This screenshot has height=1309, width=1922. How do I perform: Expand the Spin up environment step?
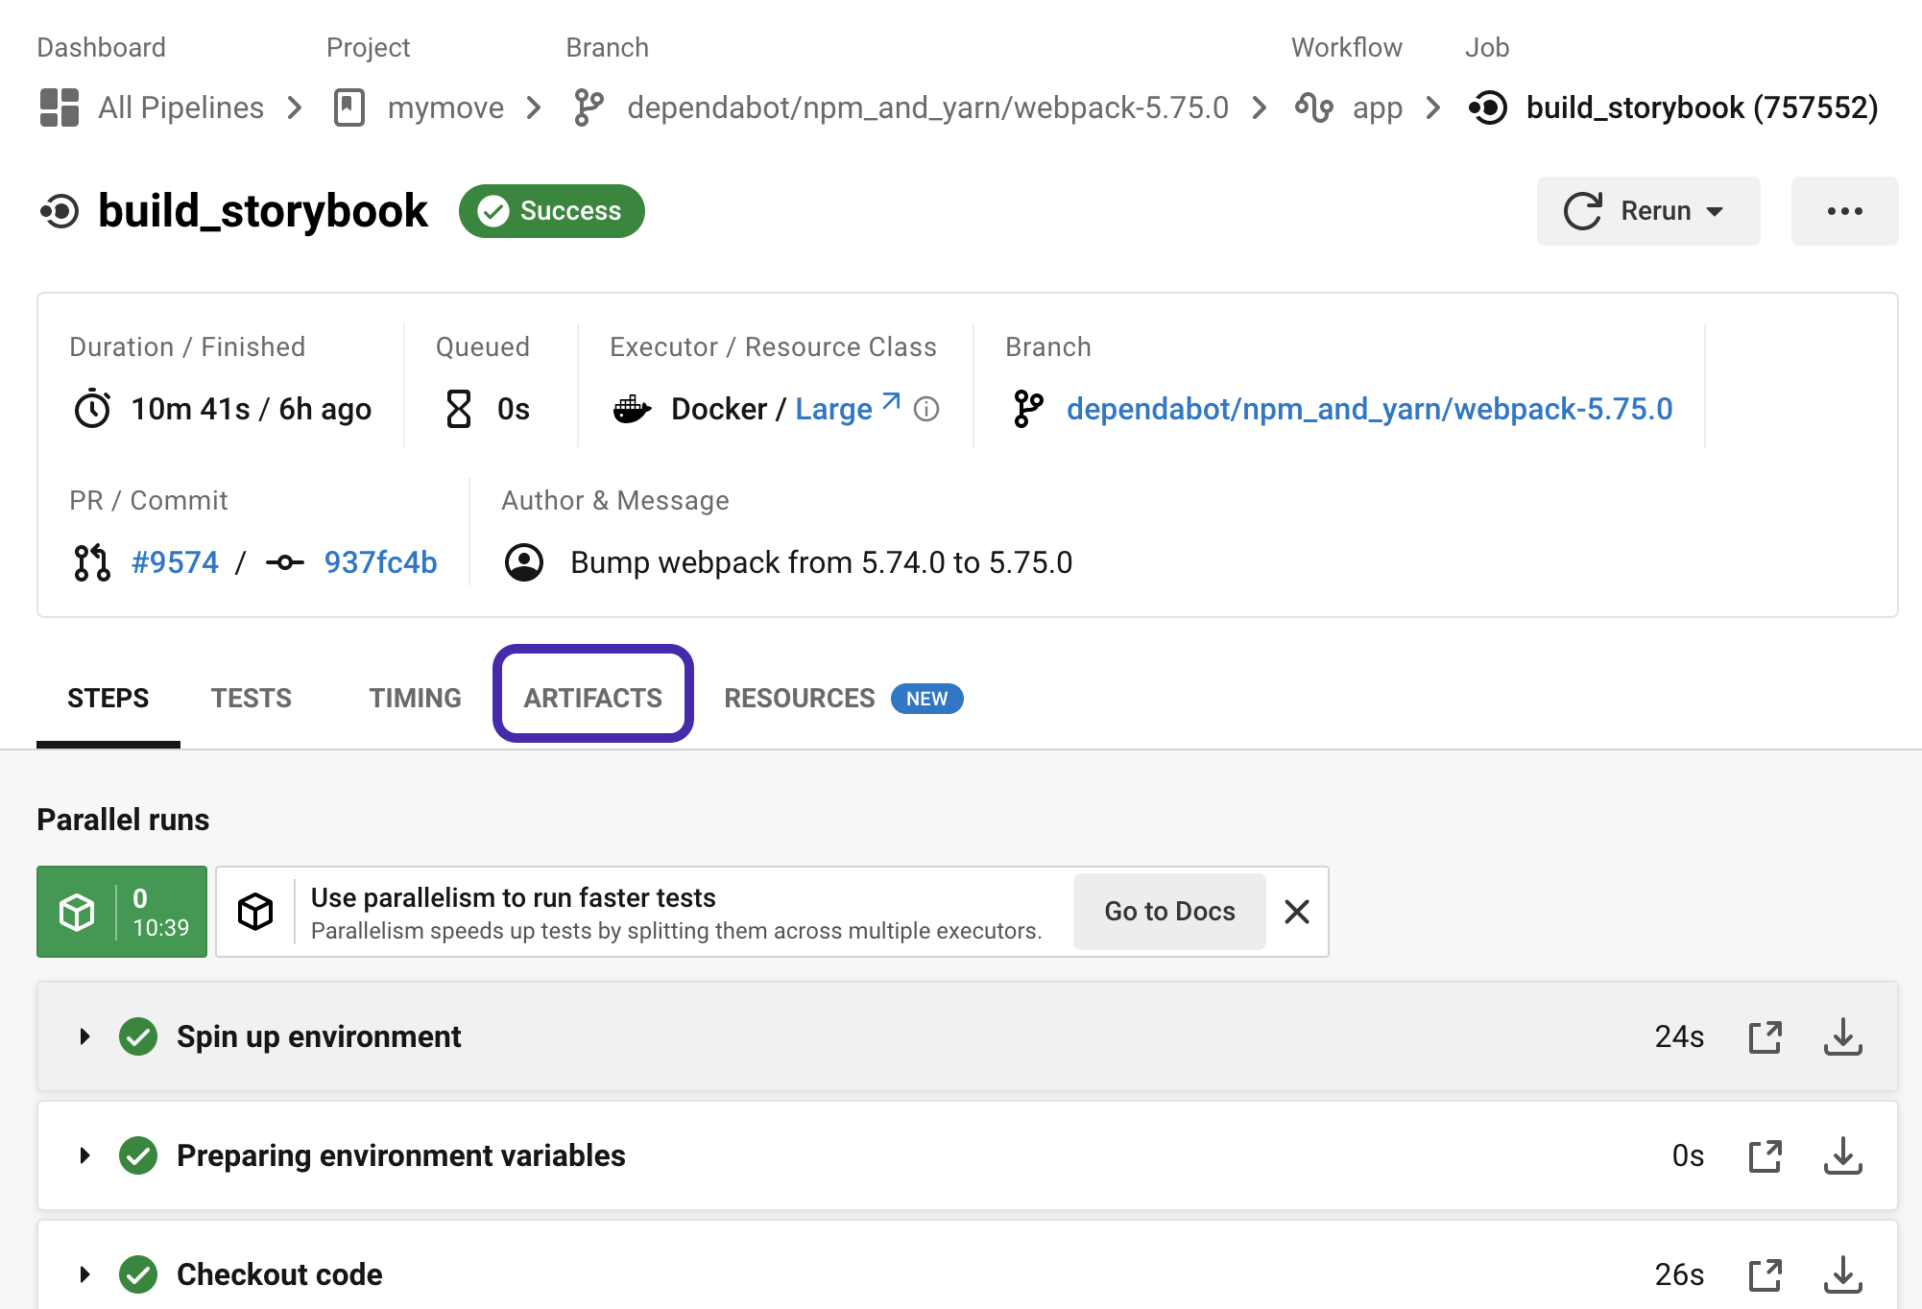pos(84,1036)
